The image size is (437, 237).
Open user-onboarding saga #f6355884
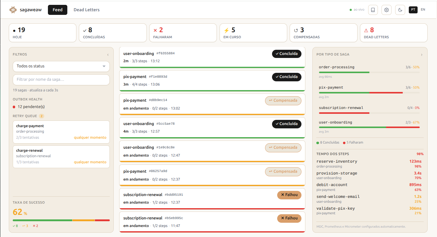click(212, 57)
